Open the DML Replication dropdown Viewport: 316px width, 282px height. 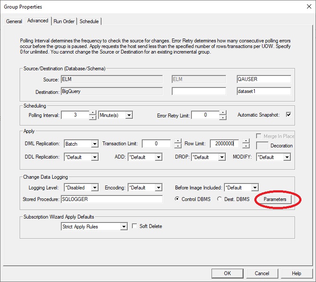tap(95, 144)
